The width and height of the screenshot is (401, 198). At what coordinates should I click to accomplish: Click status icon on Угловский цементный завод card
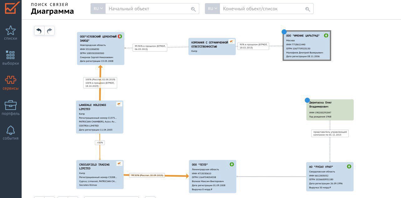120,37
